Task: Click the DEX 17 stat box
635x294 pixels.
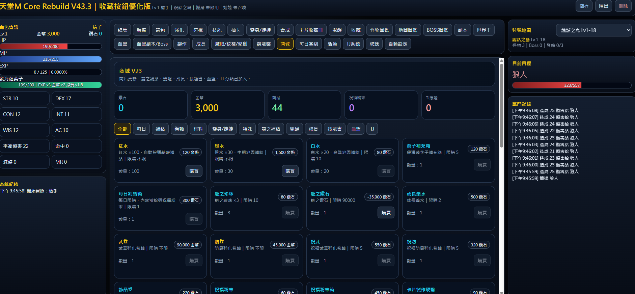Action: [77, 98]
